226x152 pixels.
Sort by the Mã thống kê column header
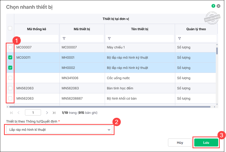[36, 29]
